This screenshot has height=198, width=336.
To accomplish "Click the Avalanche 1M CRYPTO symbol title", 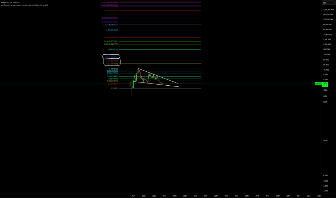I will coord(10,3).
